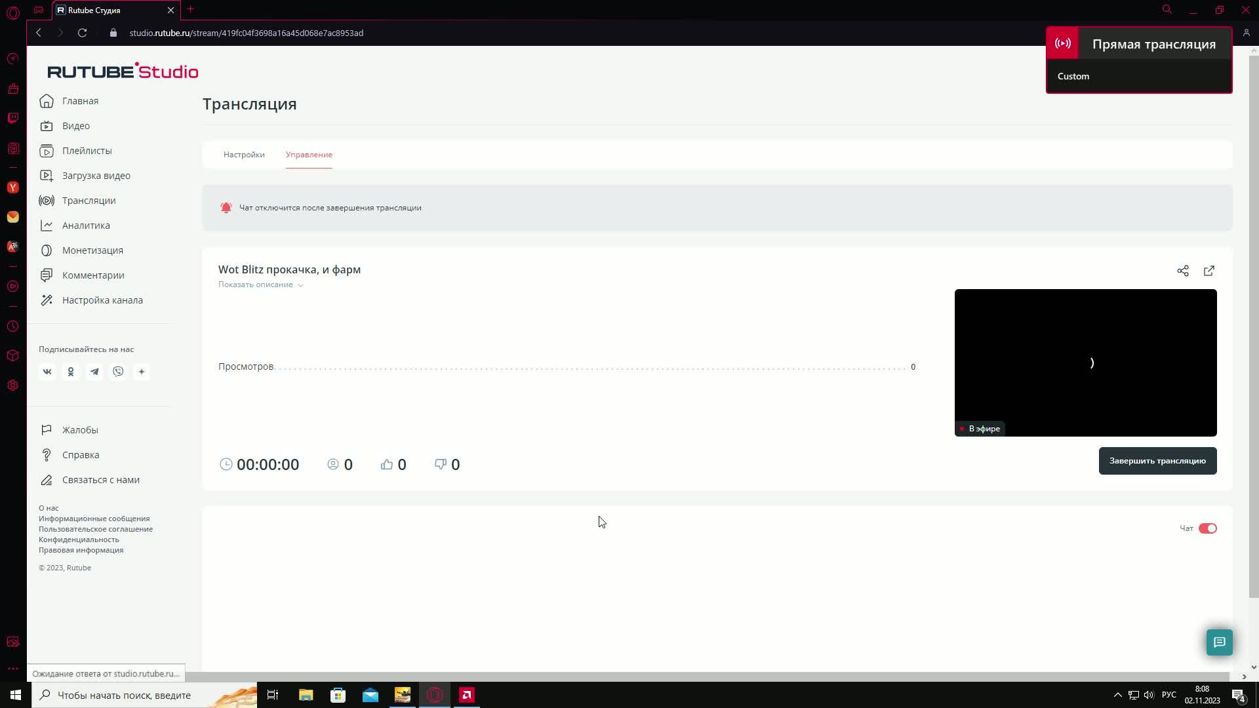Click the RUTUBE Studio logo
The width and height of the screenshot is (1259, 708).
(x=123, y=71)
